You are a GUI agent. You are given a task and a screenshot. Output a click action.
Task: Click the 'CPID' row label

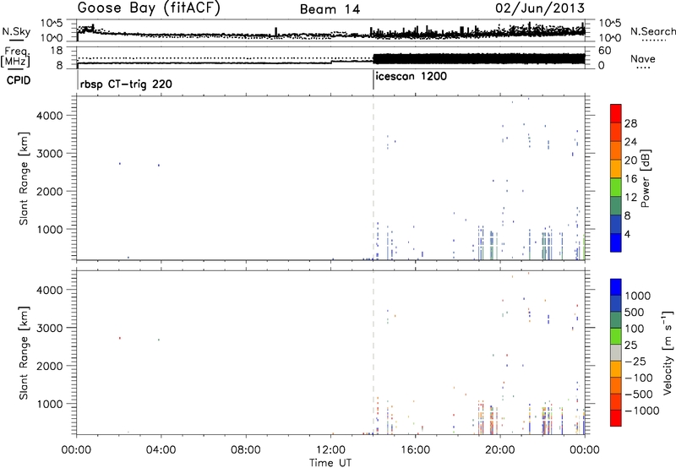[19, 80]
